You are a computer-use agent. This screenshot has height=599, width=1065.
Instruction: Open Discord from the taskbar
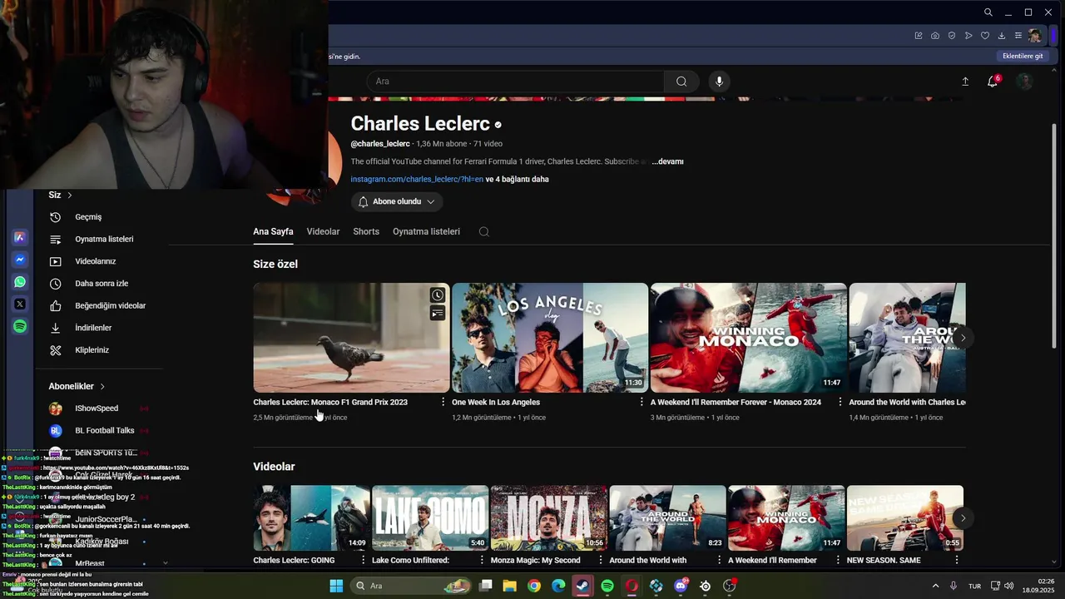pyautogui.click(x=681, y=586)
